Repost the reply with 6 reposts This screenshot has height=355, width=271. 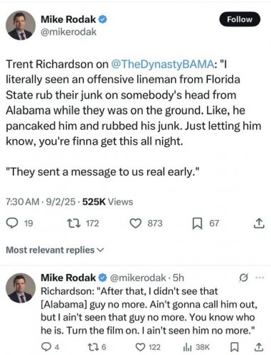click(x=92, y=347)
